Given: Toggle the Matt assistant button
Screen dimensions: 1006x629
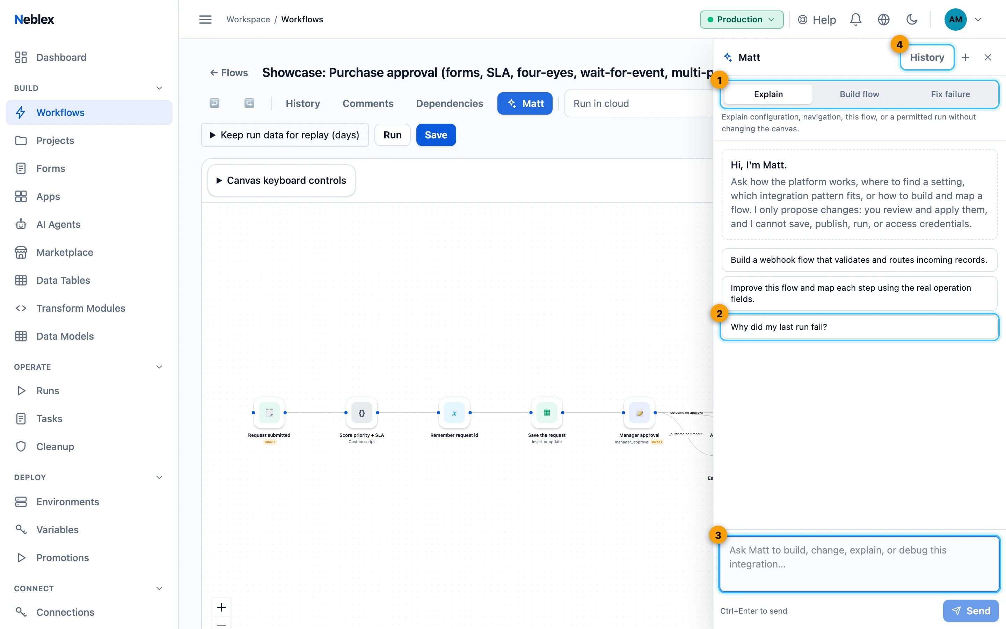Looking at the screenshot, I should click(x=525, y=103).
